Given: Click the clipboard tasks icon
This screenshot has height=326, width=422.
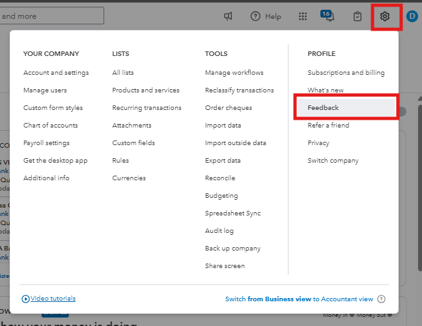Looking at the screenshot, I should point(357,16).
